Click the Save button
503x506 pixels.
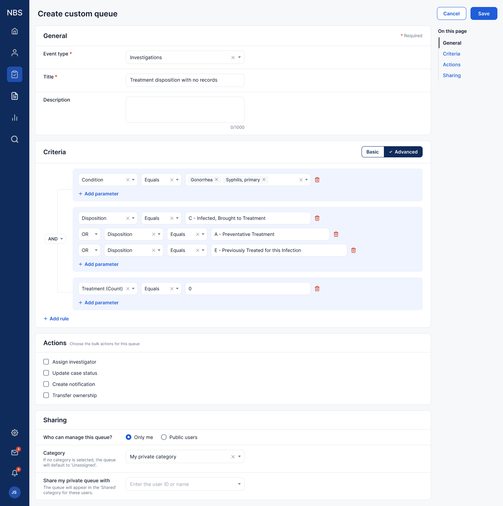click(x=484, y=14)
